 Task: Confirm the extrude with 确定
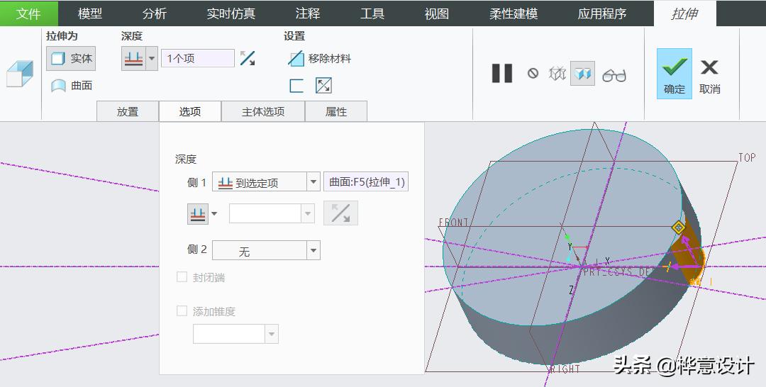tap(675, 74)
